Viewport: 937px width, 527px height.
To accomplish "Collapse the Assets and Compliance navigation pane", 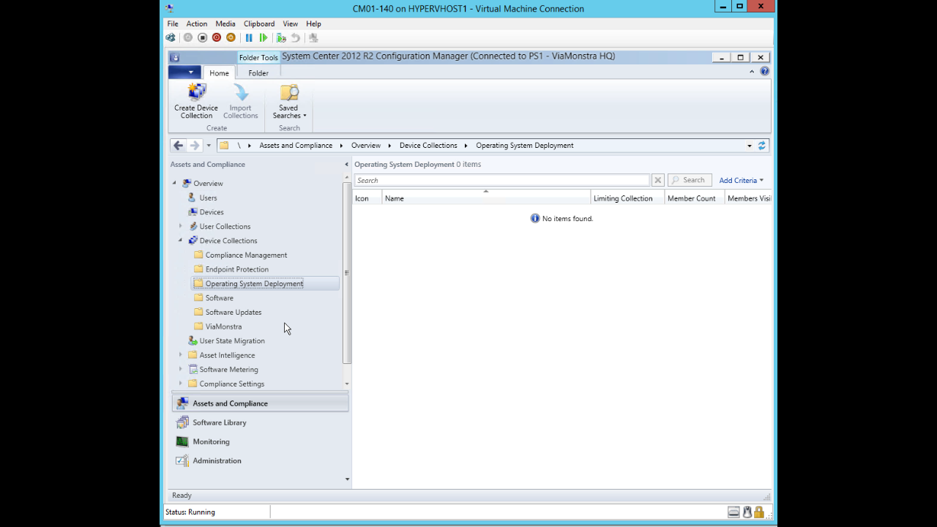I will (346, 165).
